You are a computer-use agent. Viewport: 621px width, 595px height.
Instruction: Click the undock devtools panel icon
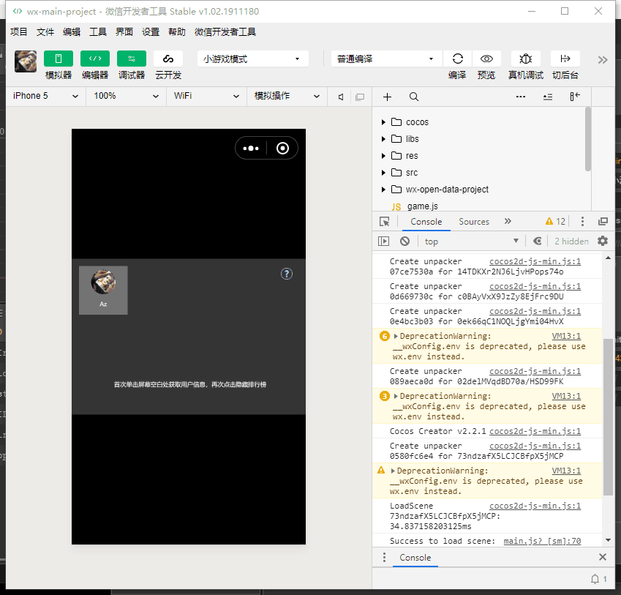[x=603, y=222]
